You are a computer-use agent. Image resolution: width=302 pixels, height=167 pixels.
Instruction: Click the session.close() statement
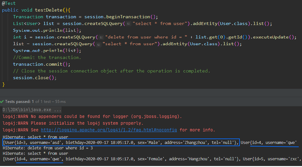pos(35,78)
